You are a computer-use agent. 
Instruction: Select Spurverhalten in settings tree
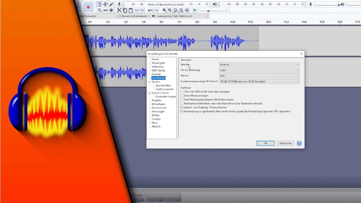(x=163, y=85)
